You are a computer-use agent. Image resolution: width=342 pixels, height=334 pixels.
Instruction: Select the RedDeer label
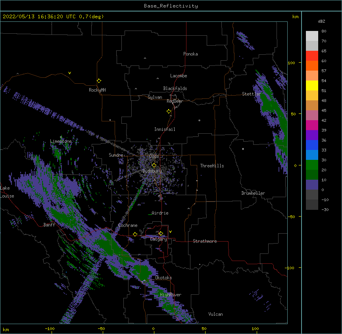pyautogui.click(x=175, y=101)
